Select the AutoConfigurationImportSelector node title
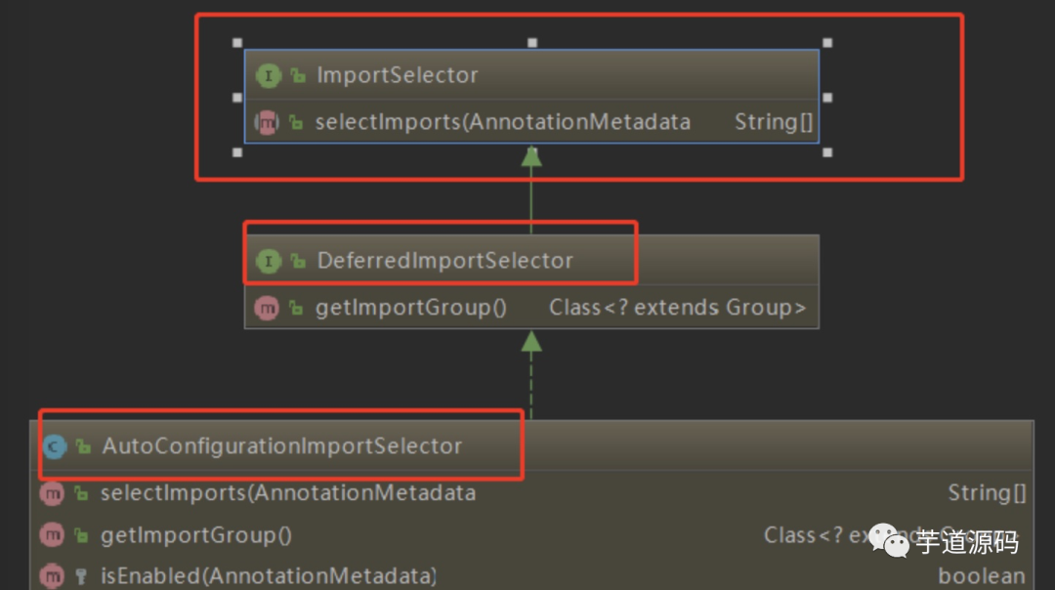The image size is (1055, 590). pos(282,446)
